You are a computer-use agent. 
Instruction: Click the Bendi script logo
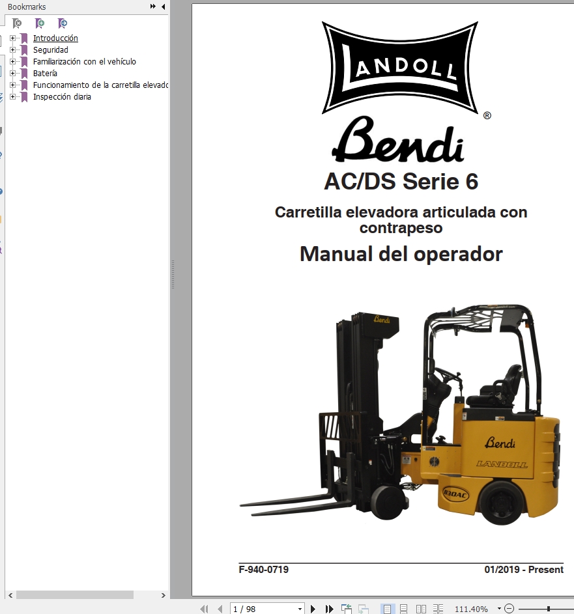tap(399, 140)
